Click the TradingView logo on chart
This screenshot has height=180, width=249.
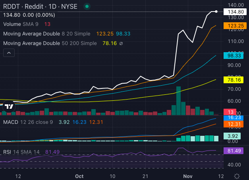(8, 106)
